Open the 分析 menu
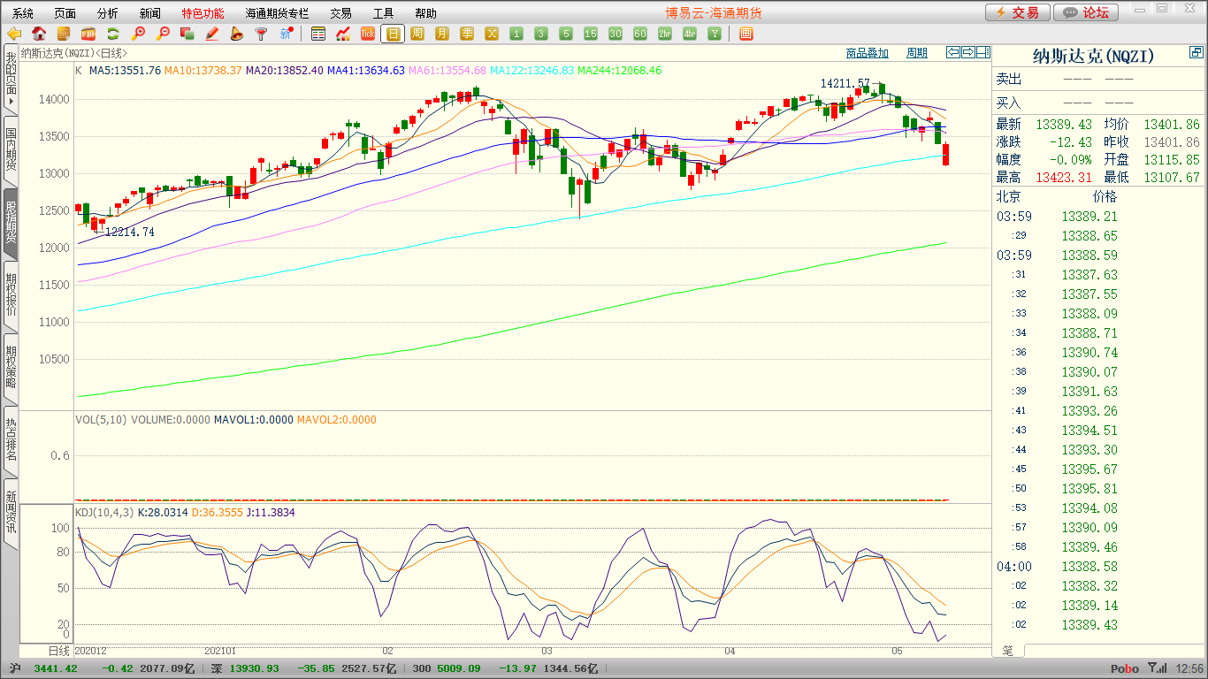 click(x=107, y=13)
